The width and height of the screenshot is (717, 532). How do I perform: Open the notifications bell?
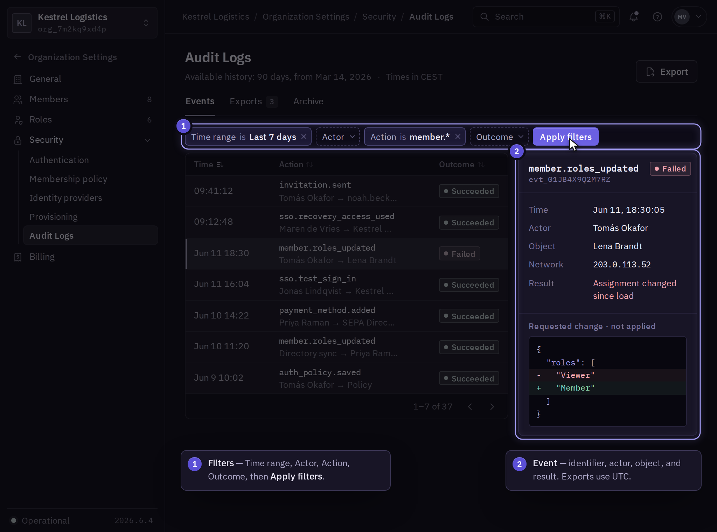click(634, 16)
